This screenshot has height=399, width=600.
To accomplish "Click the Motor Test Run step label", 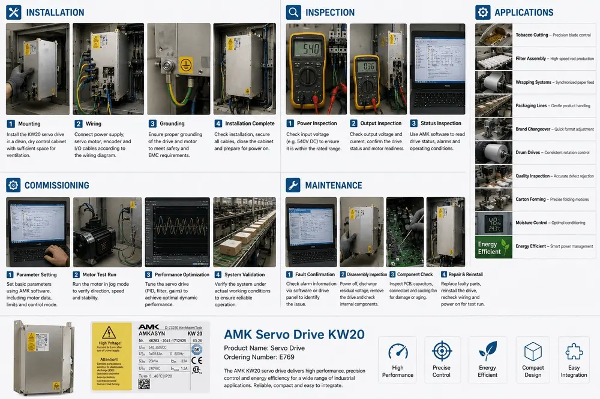I will click(99, 274).
